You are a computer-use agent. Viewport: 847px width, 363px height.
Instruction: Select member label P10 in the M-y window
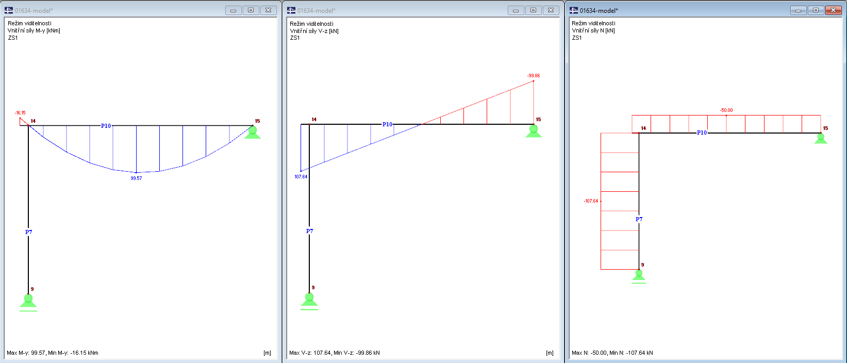(106, 126)
